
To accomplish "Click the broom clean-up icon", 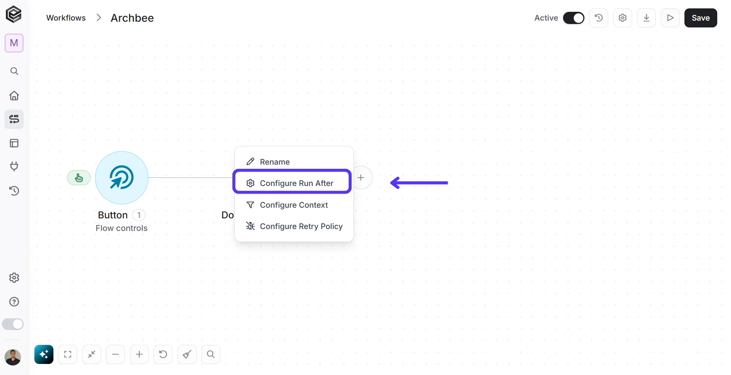I will pos(187,354).
